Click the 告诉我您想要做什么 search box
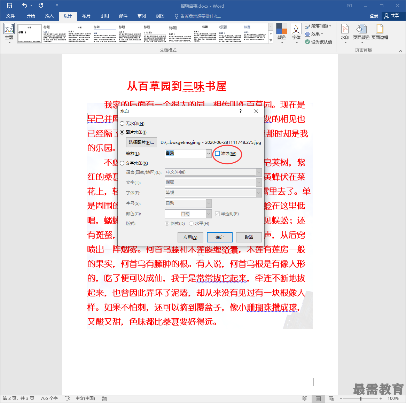This screenshot has width=406, height=403. click(x=198, y=16)
